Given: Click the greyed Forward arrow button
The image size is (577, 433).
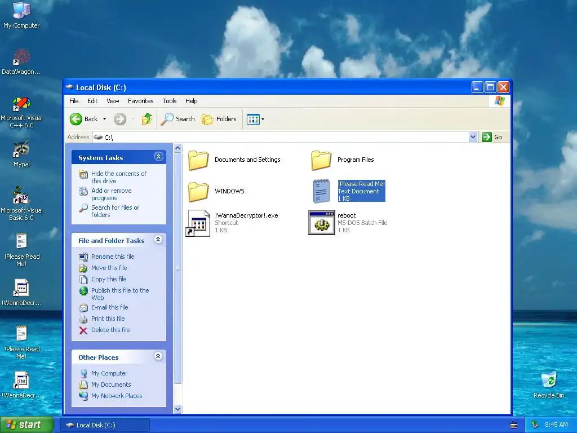Looking at the screenshot, I should (x=120, y=119).
